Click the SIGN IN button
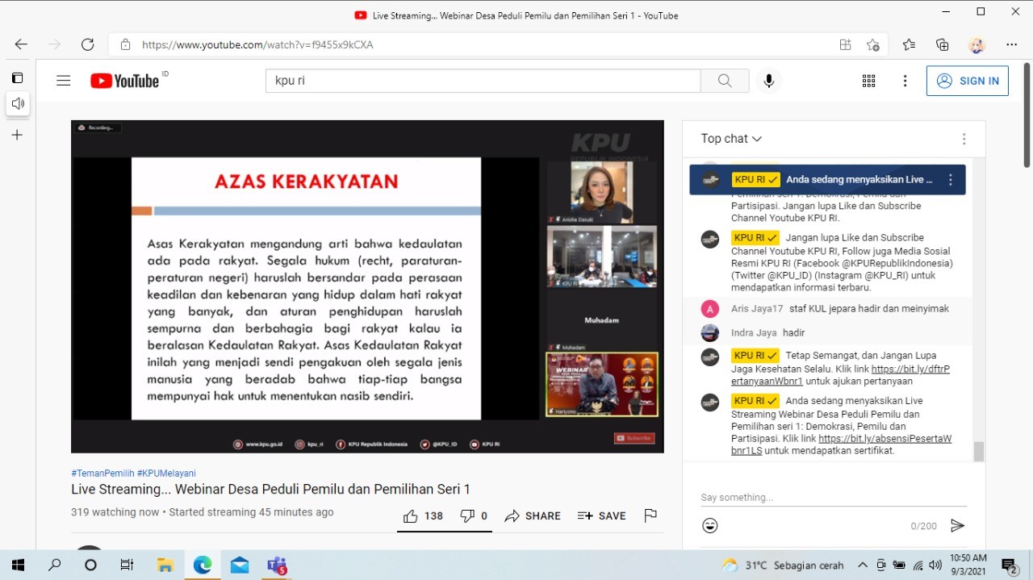1033x580 pixels. point(968,81)
